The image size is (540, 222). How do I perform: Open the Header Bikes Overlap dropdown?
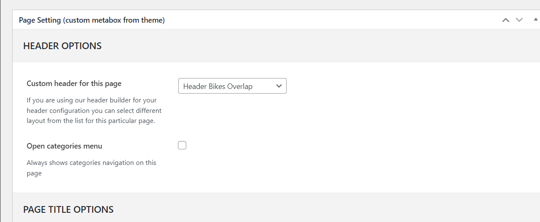232,86
